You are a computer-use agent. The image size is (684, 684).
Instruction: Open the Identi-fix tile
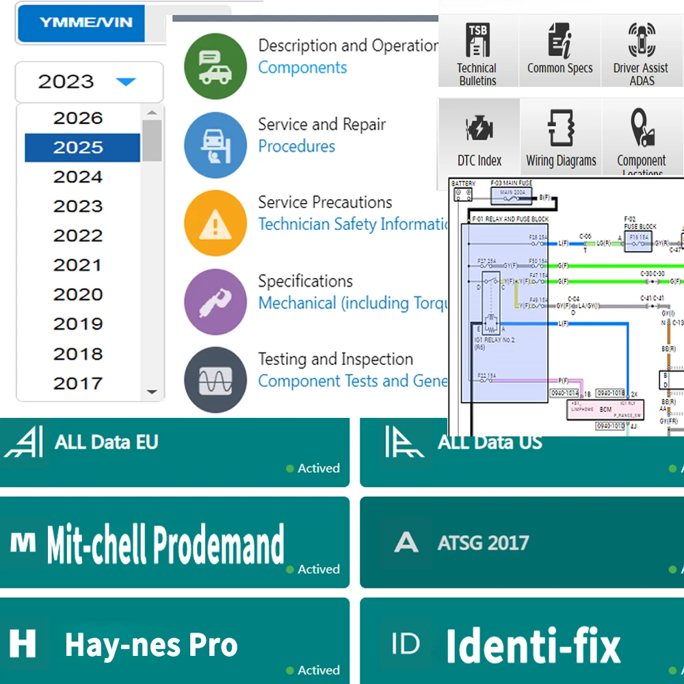click(x=522, y=641)
